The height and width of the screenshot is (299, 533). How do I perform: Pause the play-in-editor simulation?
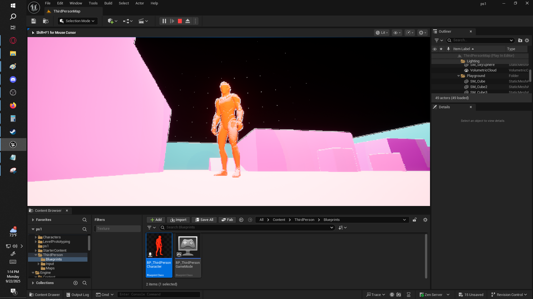(164, 21)
